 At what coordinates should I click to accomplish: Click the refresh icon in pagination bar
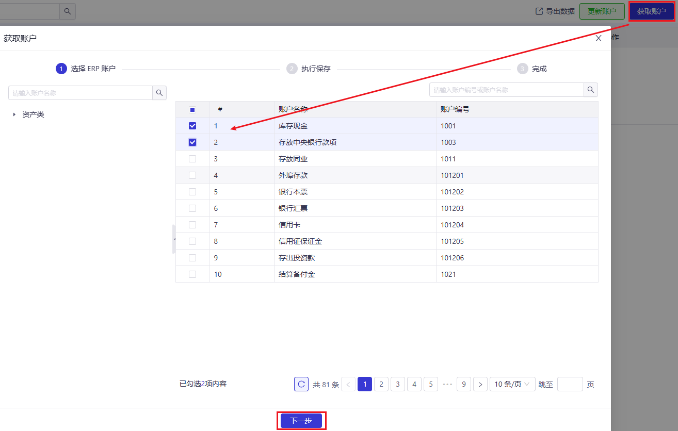coord(301,384)
